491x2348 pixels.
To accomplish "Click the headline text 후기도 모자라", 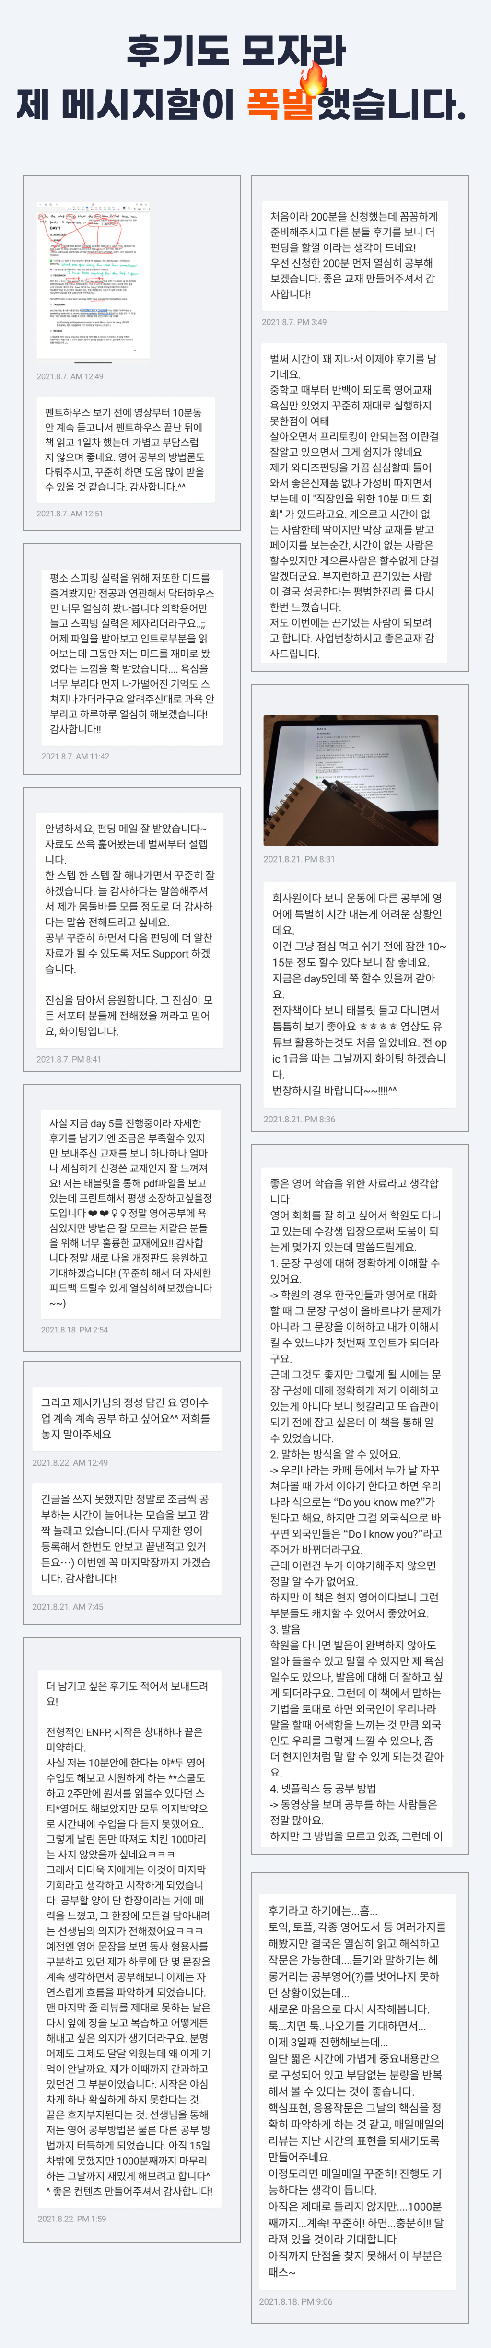I will [x=236, y=50].
